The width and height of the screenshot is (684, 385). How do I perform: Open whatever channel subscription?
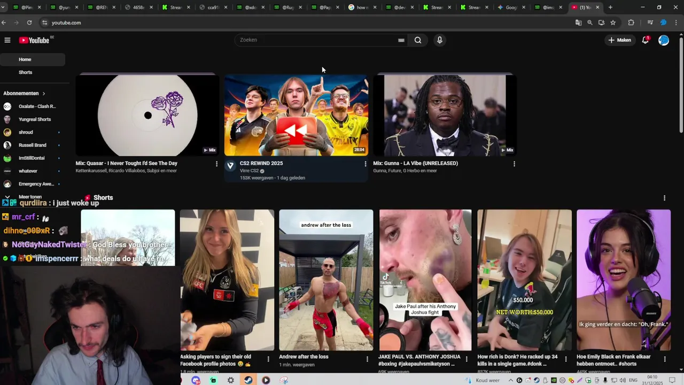click(33, 171)
